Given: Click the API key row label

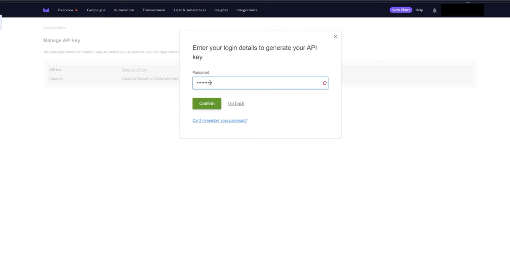Looking at the screenshot, I should tap(55, 70).
